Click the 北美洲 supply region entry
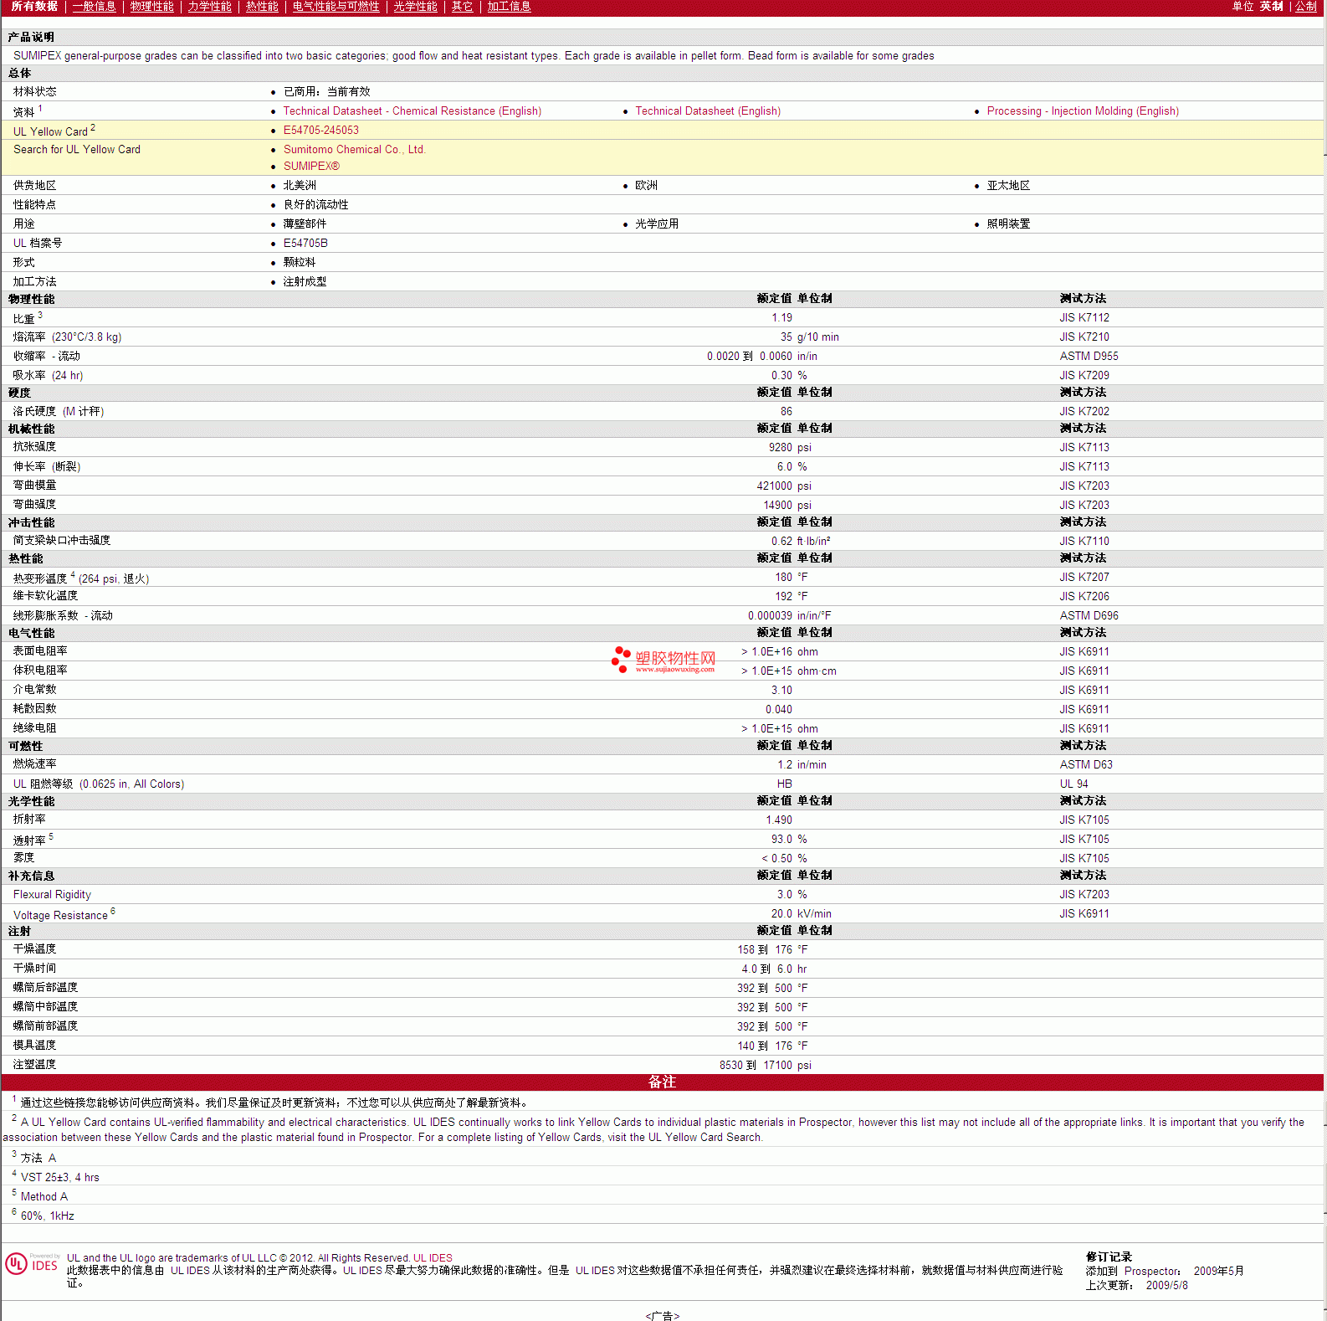The height and width of the screenshot is (1321, 1327). (300, 186)
